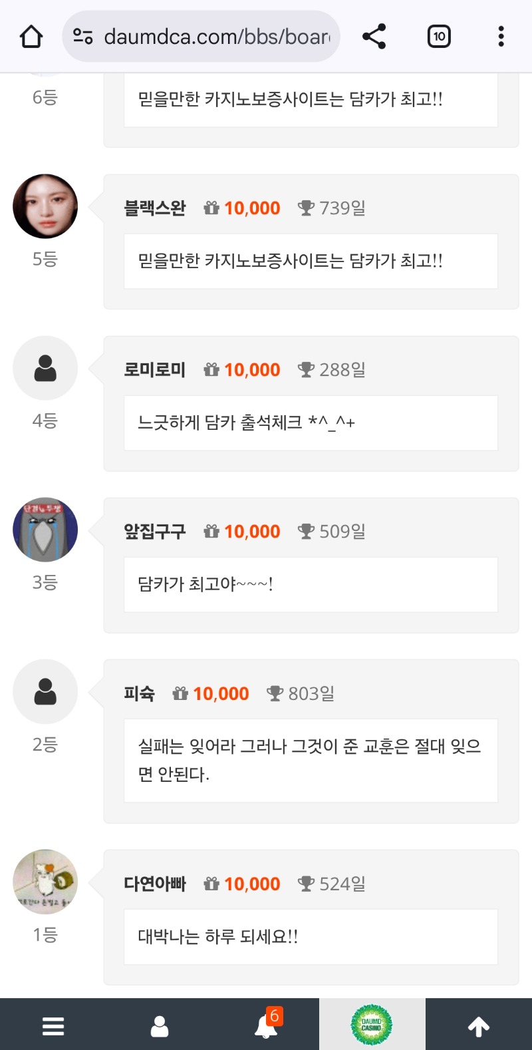Open the tab switcher showing 10 tabs
The image size is (532, 1050).
(x=438, y=37)
